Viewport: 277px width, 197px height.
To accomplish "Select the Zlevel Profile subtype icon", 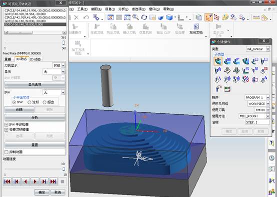I will coord(254,61).
